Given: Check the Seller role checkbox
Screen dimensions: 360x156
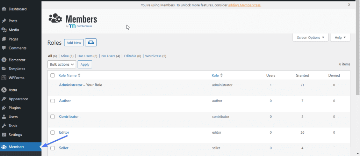Looking at the screenshot, I should pyautogui.click(x=52, y=148).
